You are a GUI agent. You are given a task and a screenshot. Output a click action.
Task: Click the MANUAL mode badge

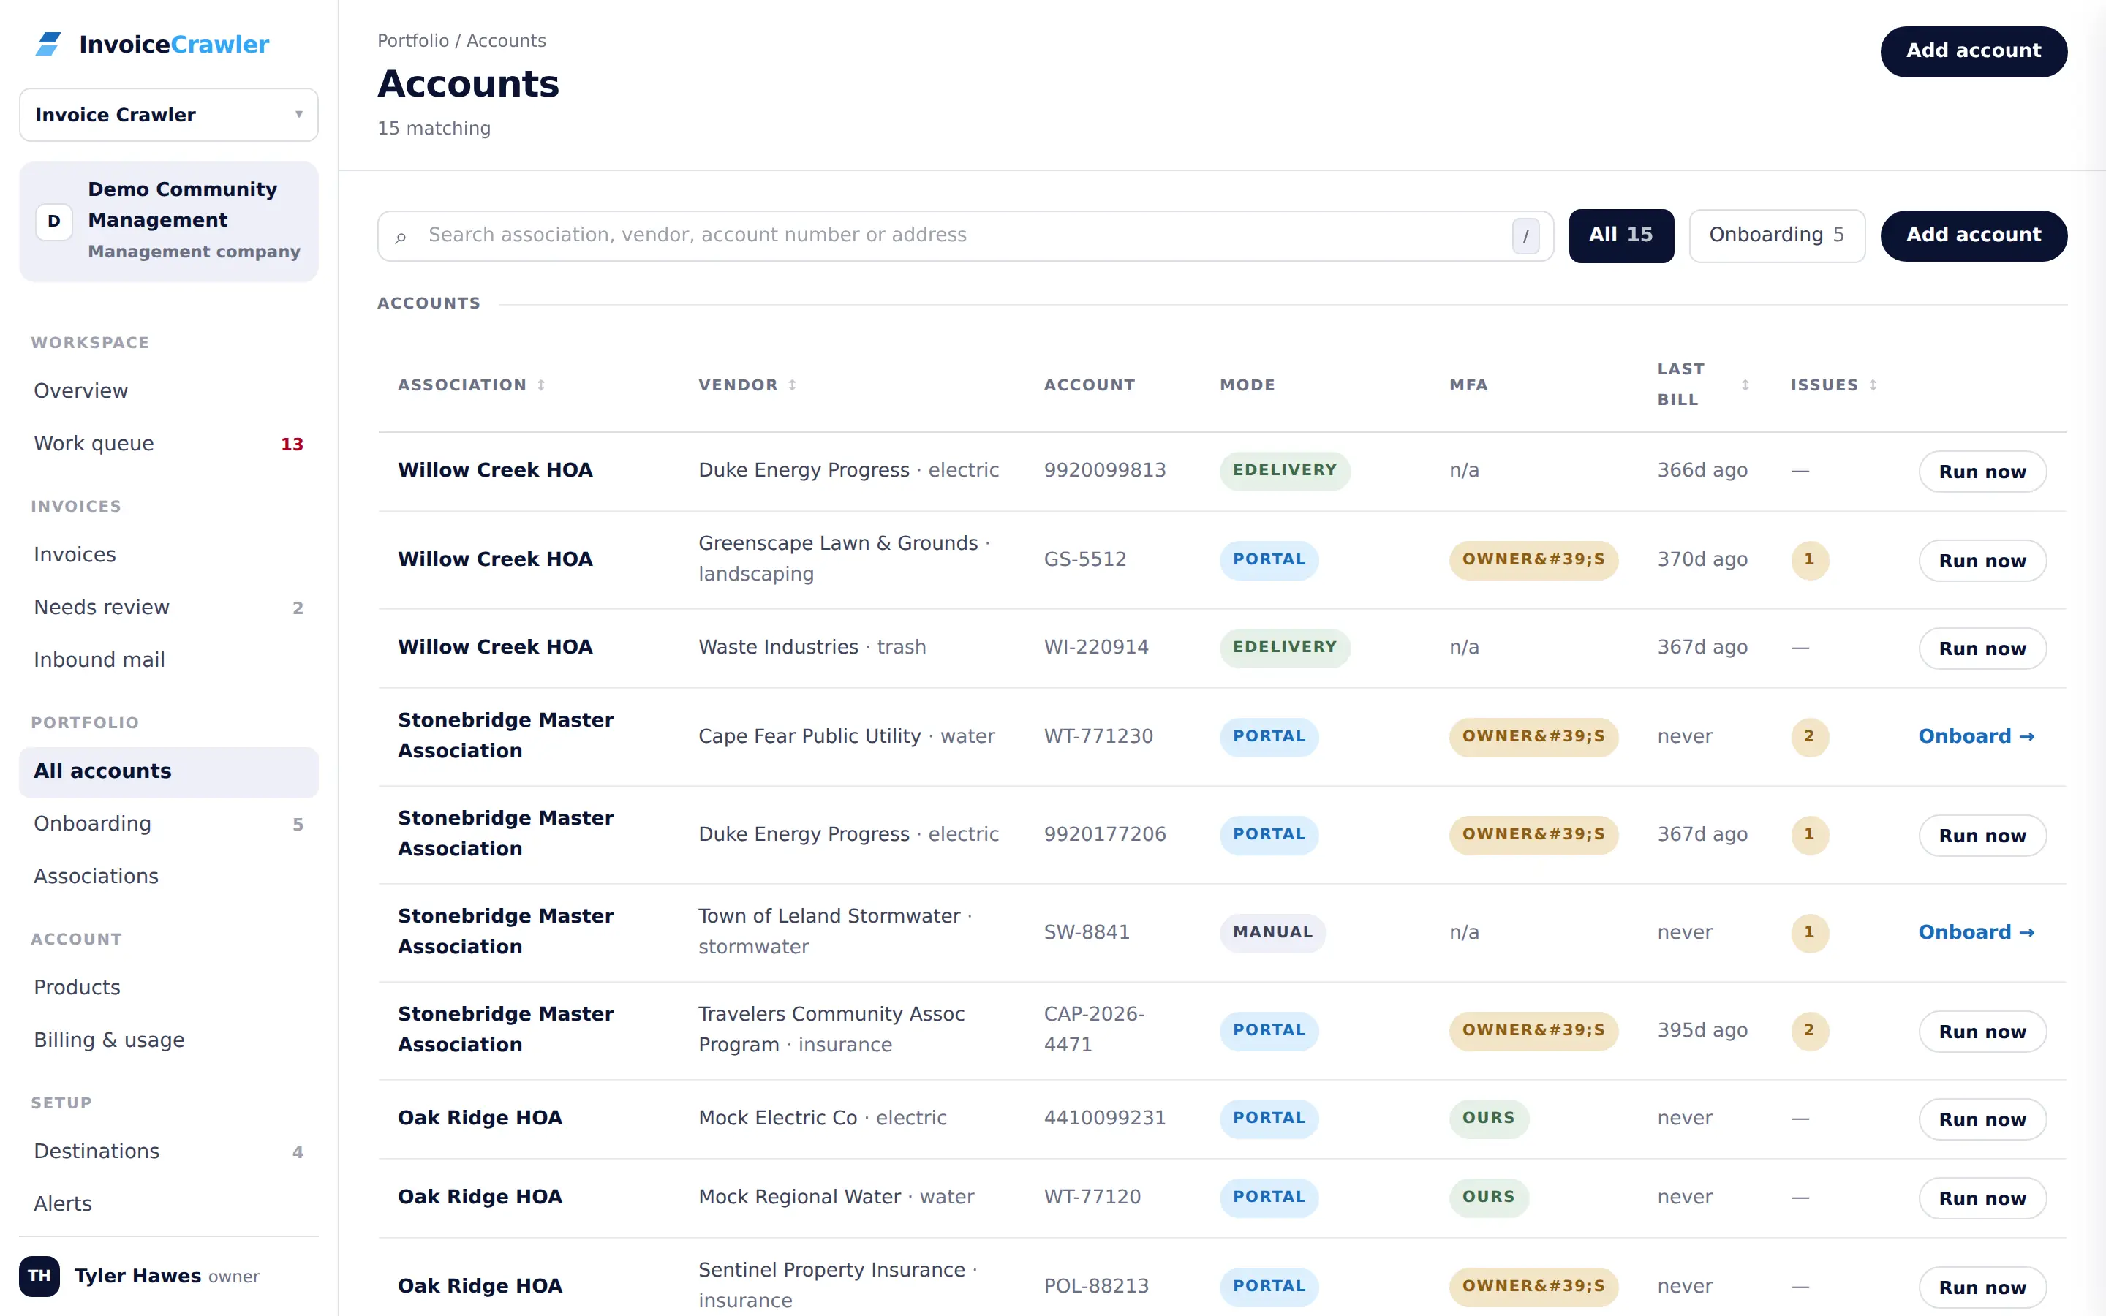coord(1272,932)
